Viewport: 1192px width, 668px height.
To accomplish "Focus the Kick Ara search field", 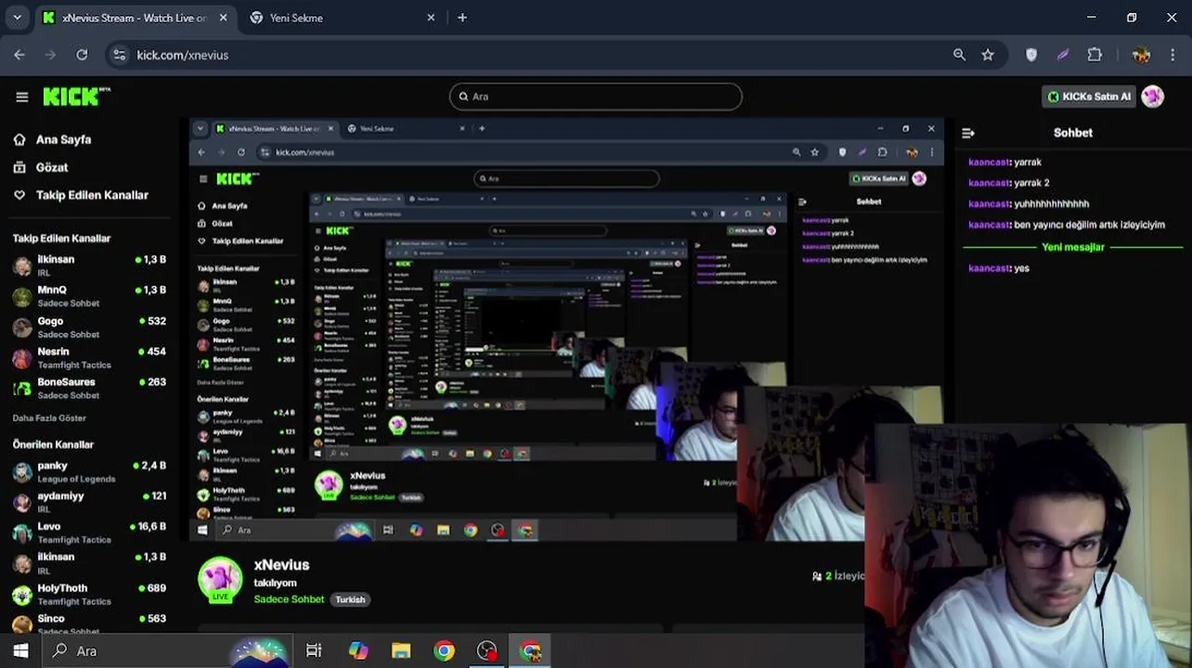I will [x=596, y=96].
